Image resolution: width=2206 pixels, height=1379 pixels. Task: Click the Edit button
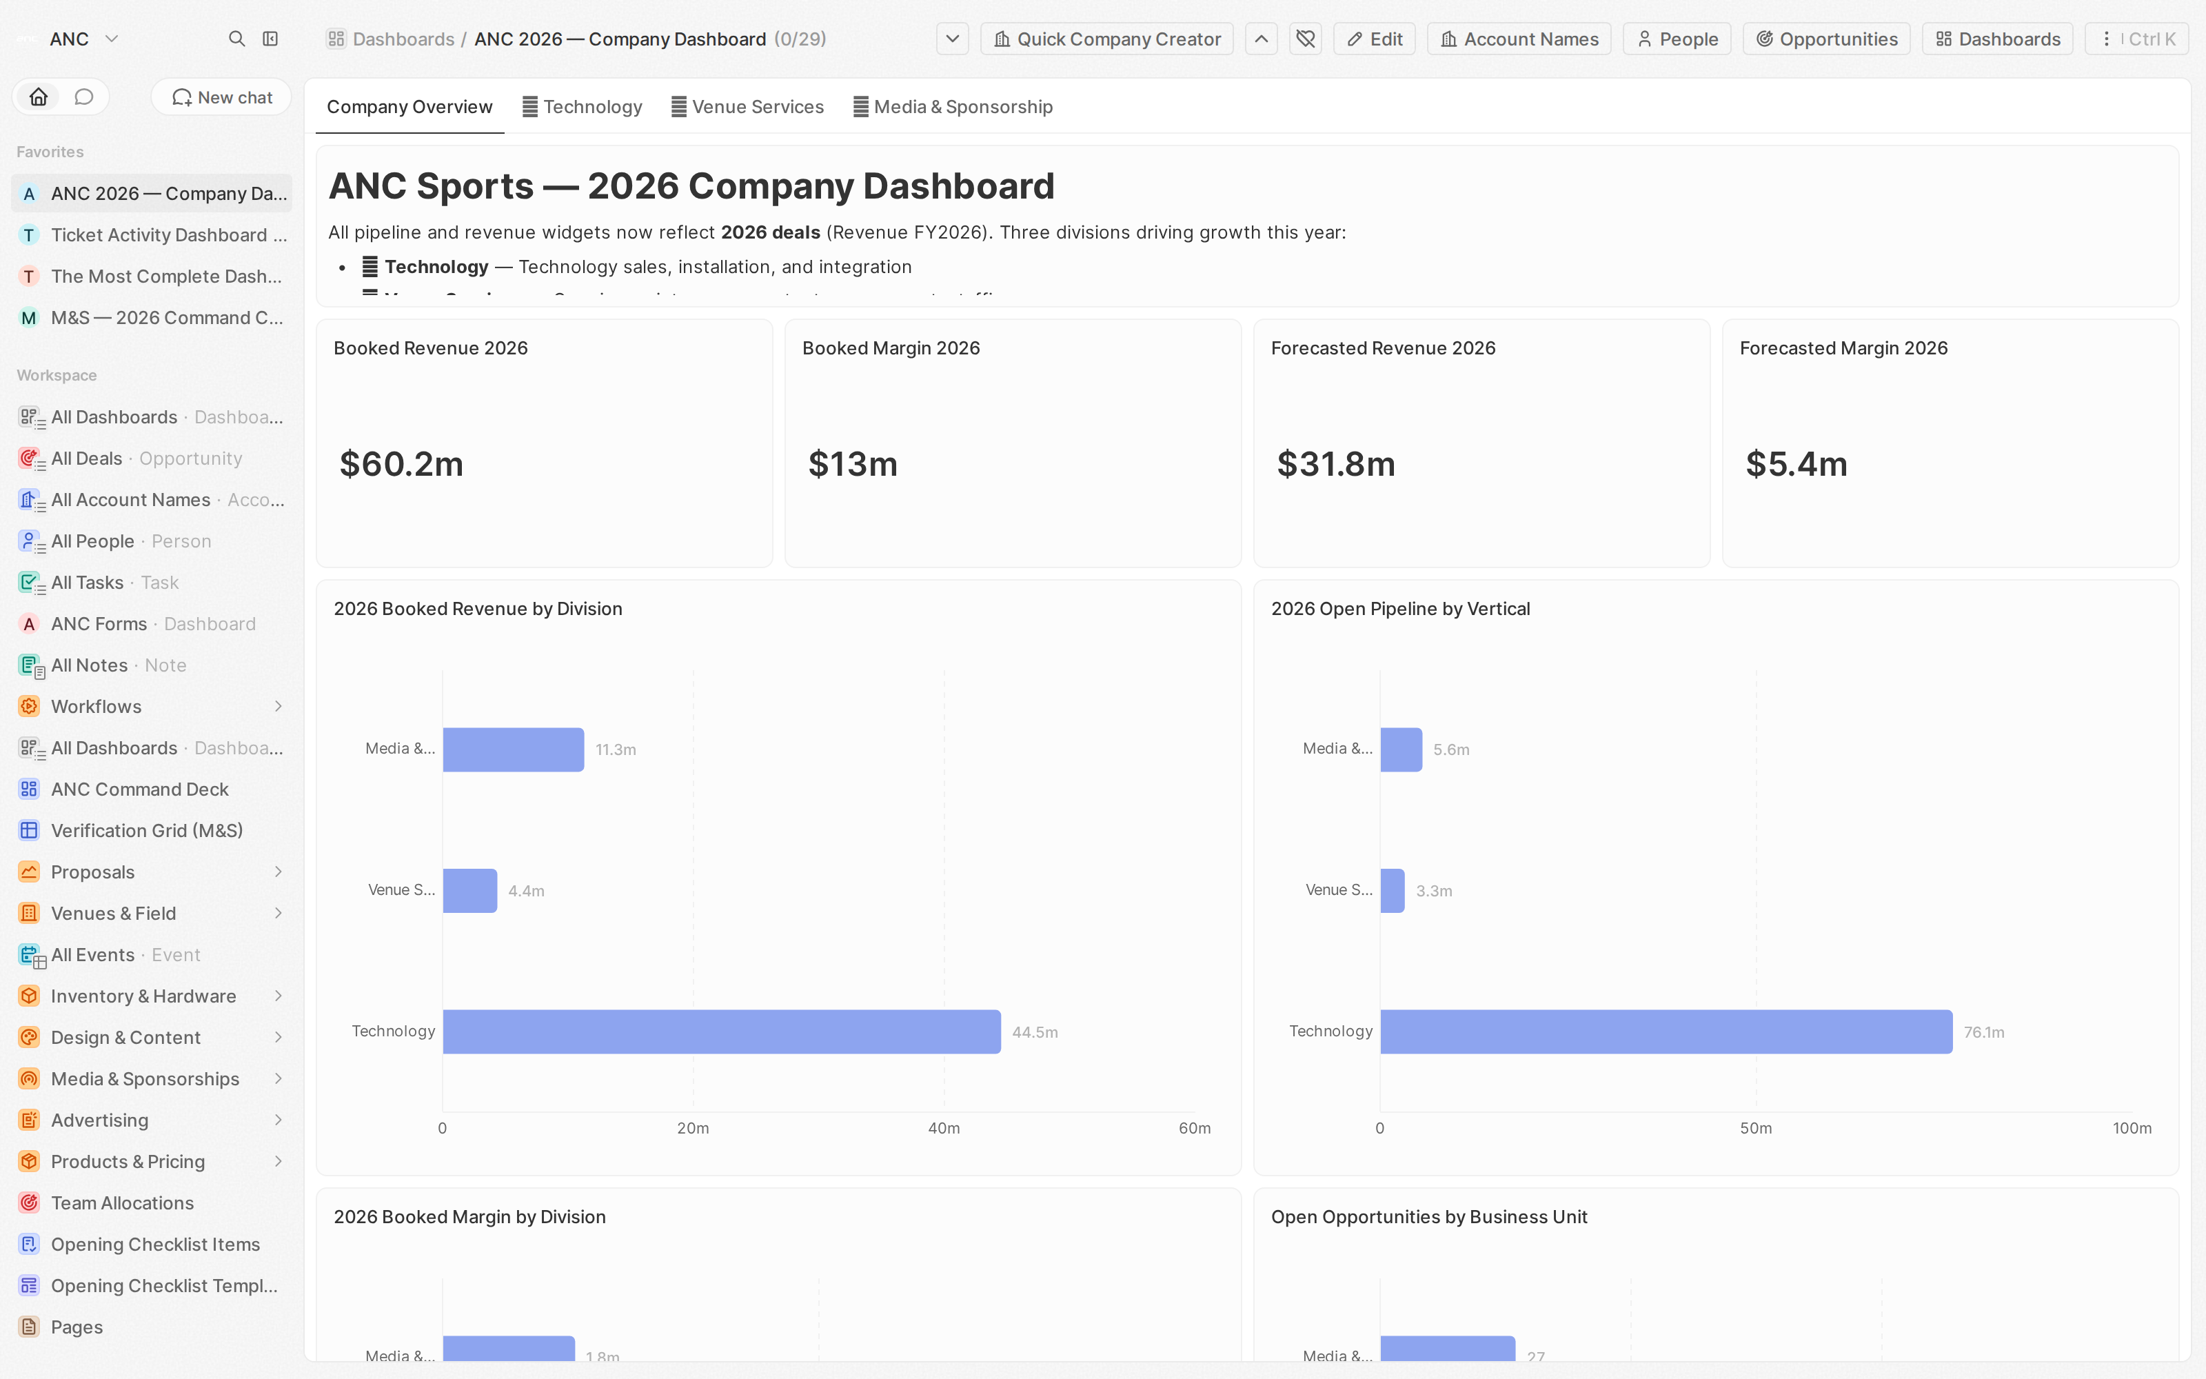(x=1374, y=39)
